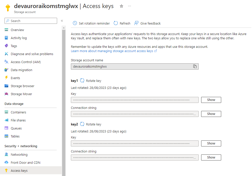Rotate key2 using its rotate icon
The height and width of the screenshot is (176, 252).
click(82, 124)
